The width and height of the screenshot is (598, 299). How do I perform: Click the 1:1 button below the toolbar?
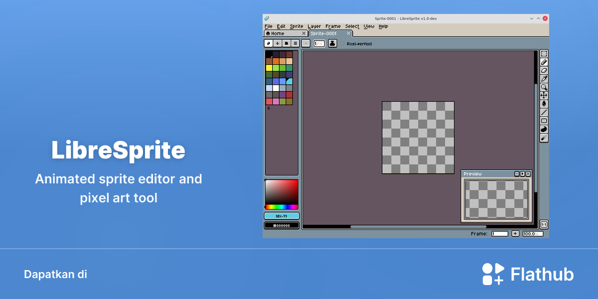pos(544,225)
